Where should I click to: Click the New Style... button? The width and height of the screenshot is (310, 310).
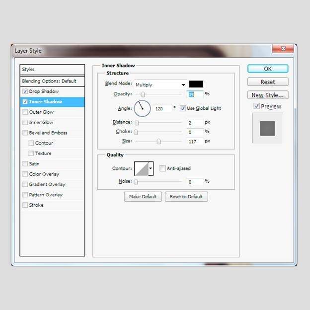[267, 95]
